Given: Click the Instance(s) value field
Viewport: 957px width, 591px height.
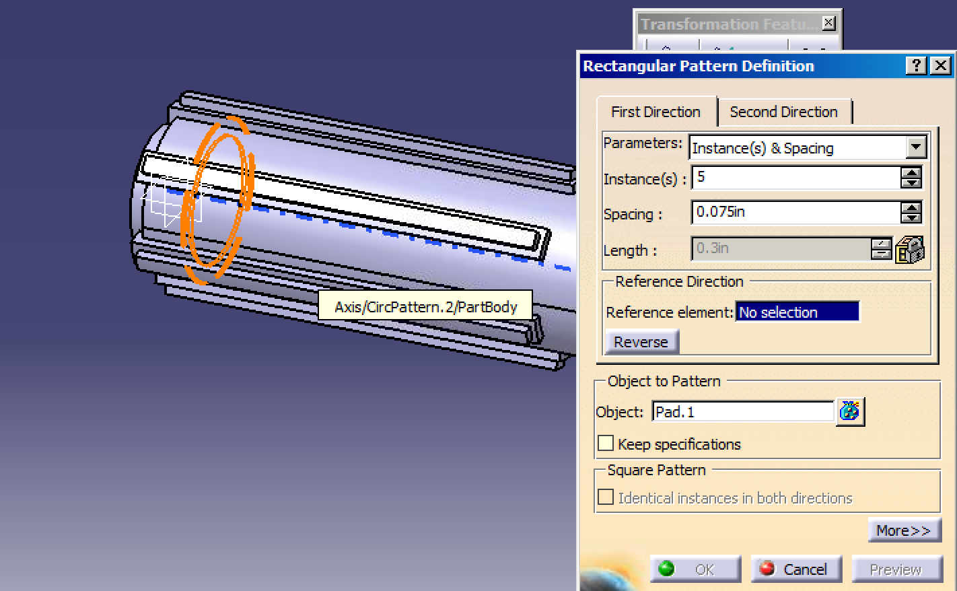Looking at the screenshot, I should pyautogui.click(x=796, y=178).
